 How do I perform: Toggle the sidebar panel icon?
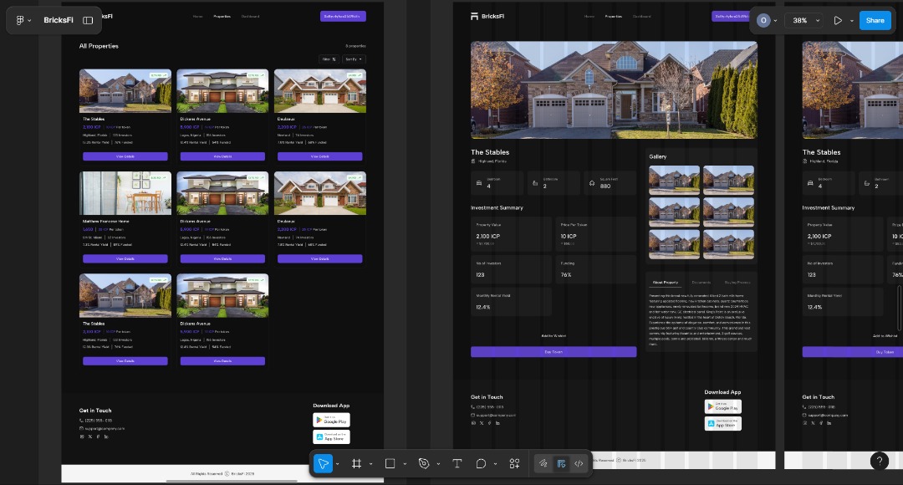88,20
